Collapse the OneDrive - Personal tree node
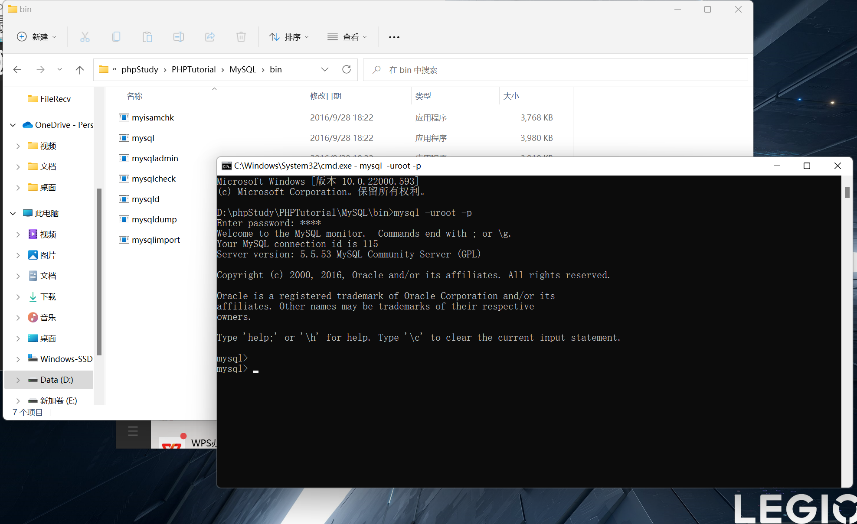The width and height of the screenshot is (857, 524). point(13,125)
